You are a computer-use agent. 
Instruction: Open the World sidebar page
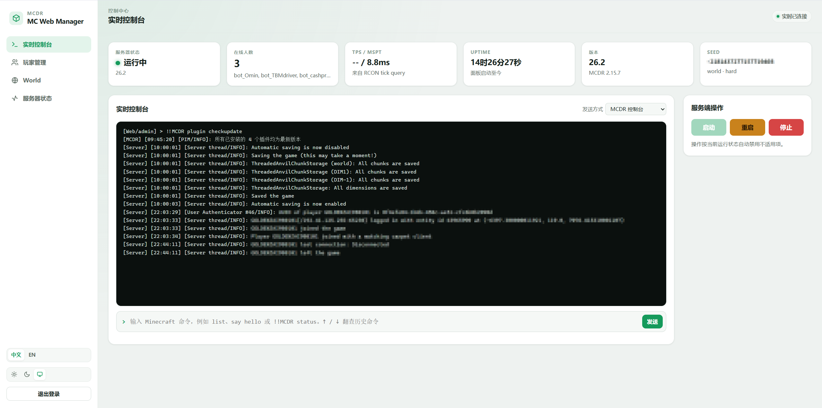[x=49, y=80]
